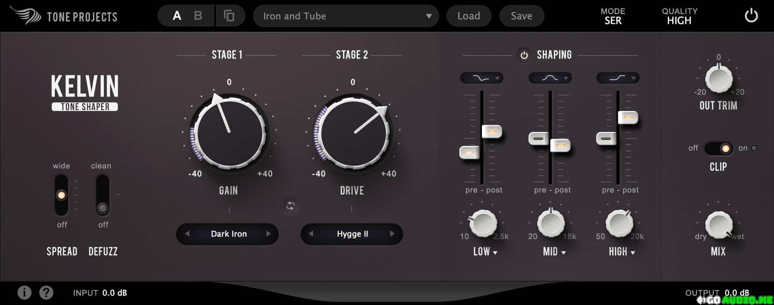Screen dimensions: 774x305
Task: Click the low band pre fader handle
Action: [469, 152]
